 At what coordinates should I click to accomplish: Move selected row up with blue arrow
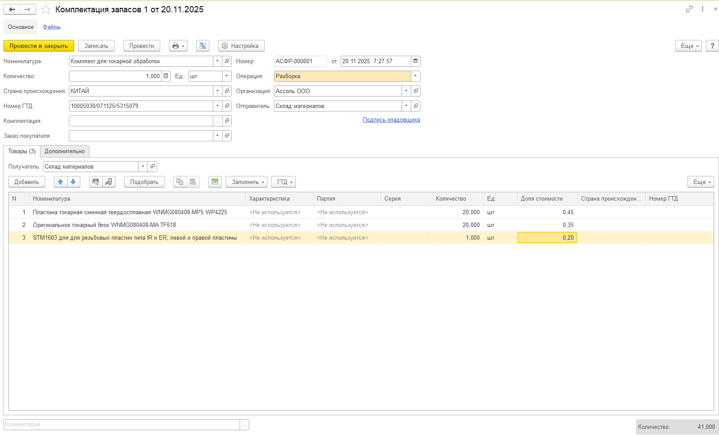61,182
